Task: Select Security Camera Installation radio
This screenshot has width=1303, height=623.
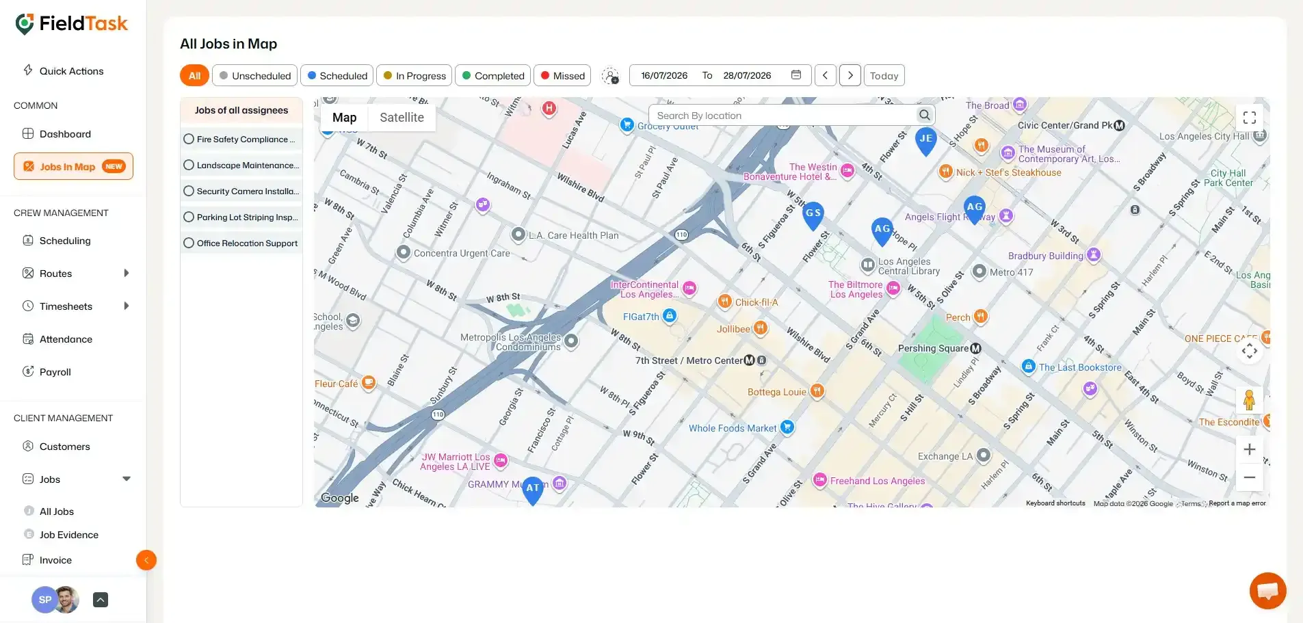Action: [189, 191]
